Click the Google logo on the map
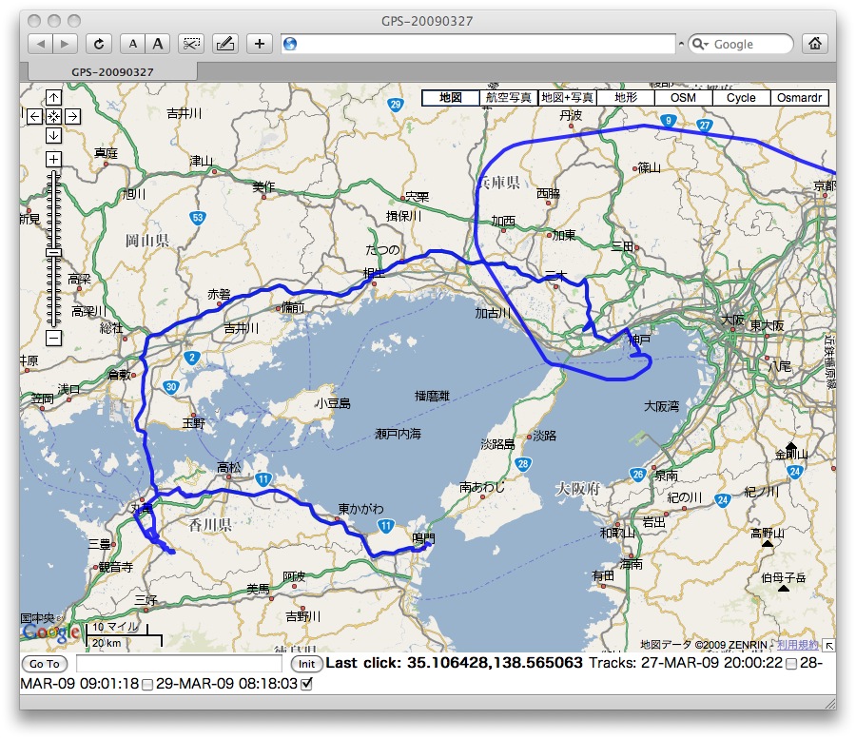This screenshot has width=856, height=739. 51,632
